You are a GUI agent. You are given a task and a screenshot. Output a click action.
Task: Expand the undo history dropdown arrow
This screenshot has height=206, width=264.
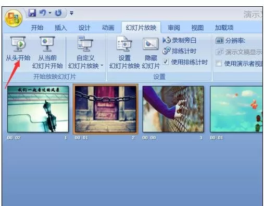[50, 13]
